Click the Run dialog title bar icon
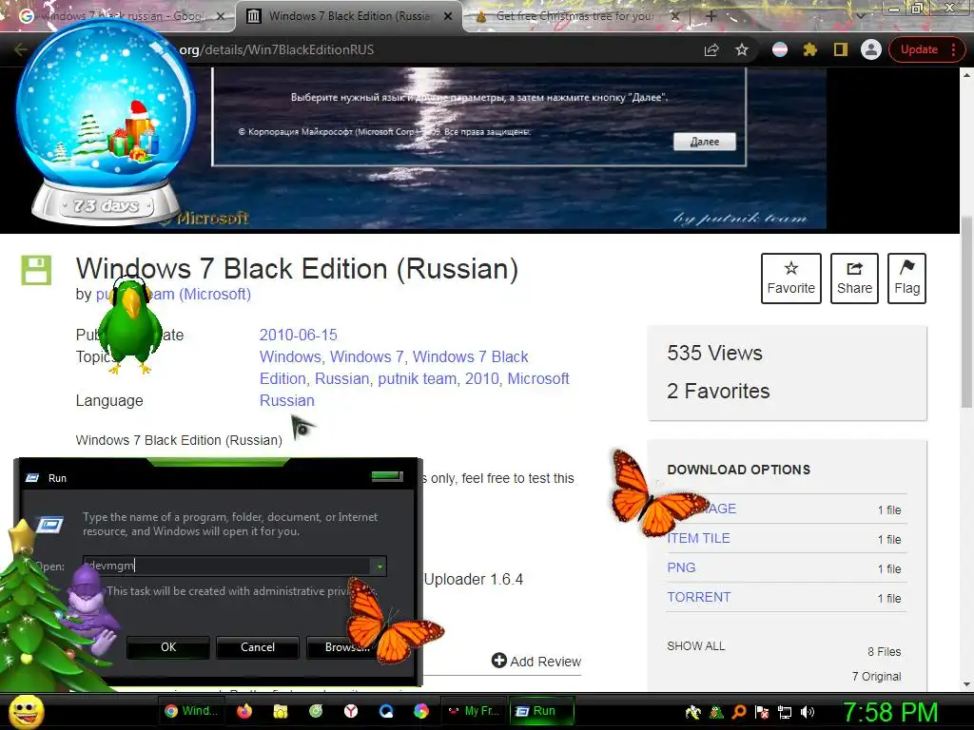This screenshot has width=974, height=730. tap(32, 478)
